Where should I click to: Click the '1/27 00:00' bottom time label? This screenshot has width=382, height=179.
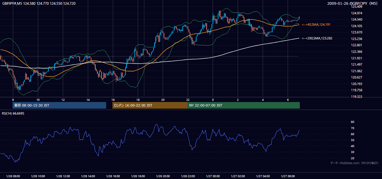[213, 176]
